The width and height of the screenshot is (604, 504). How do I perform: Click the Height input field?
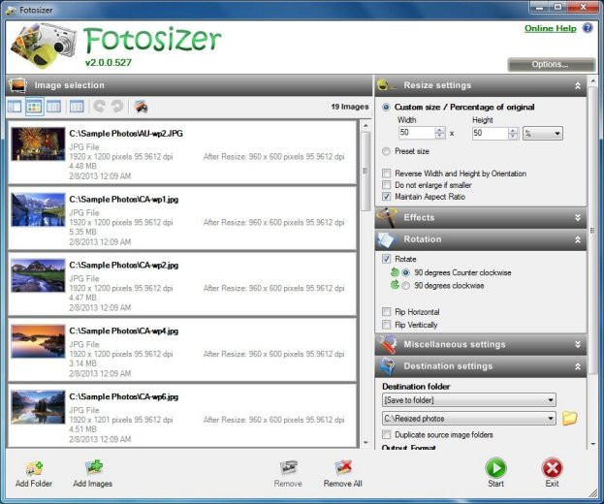[491, 133]
